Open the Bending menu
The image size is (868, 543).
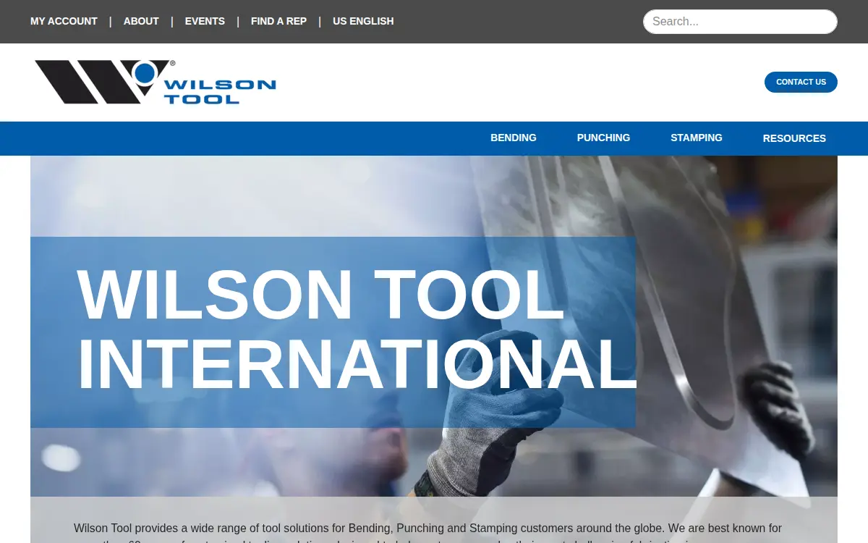(x=514, y=138)
